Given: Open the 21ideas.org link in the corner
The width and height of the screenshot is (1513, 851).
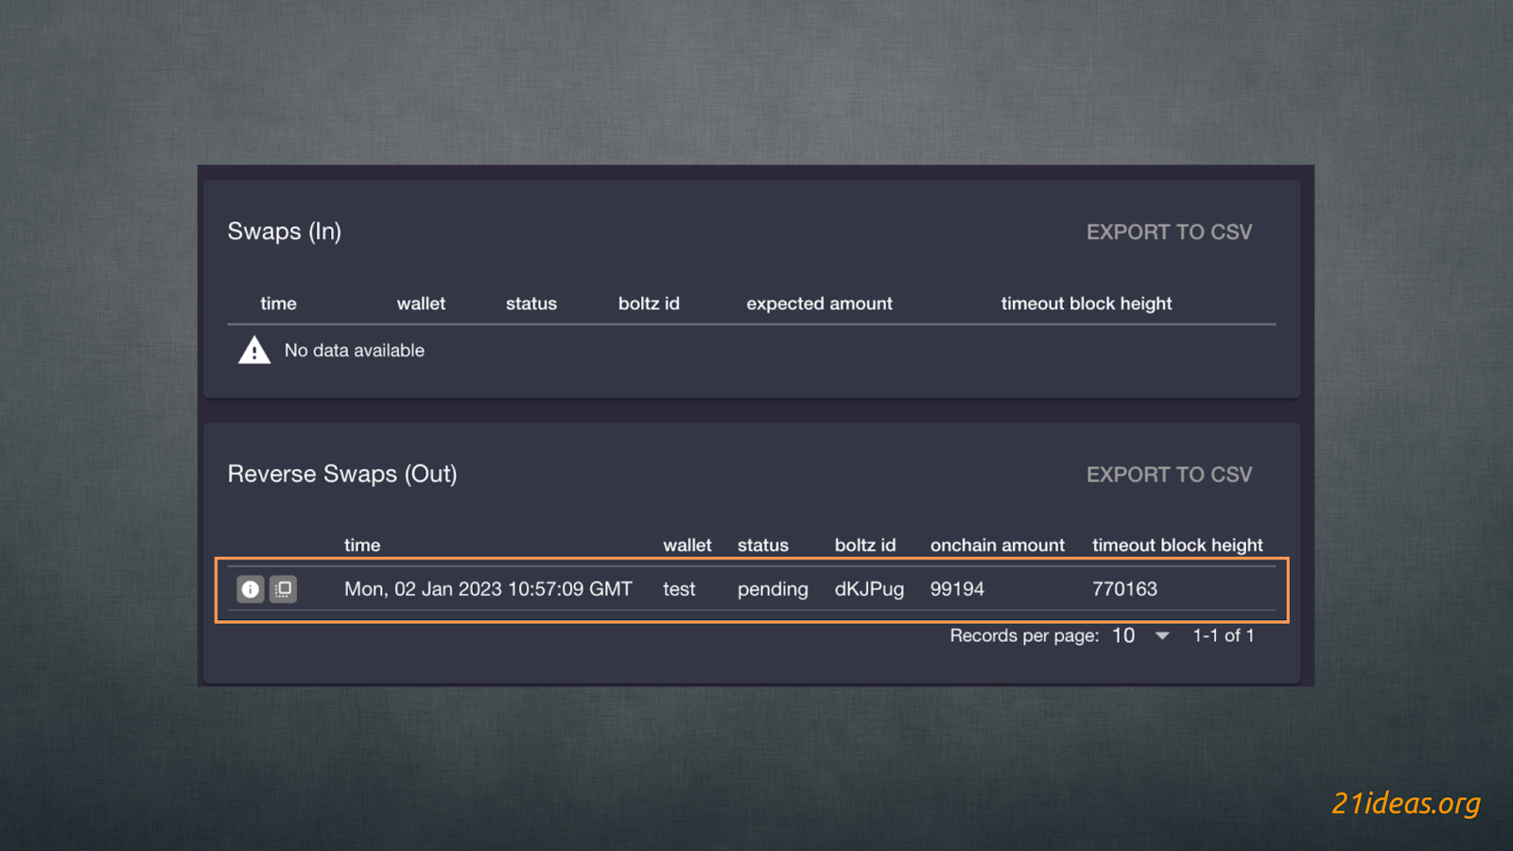Looking at the screenshot, I should pos(1405,803).
